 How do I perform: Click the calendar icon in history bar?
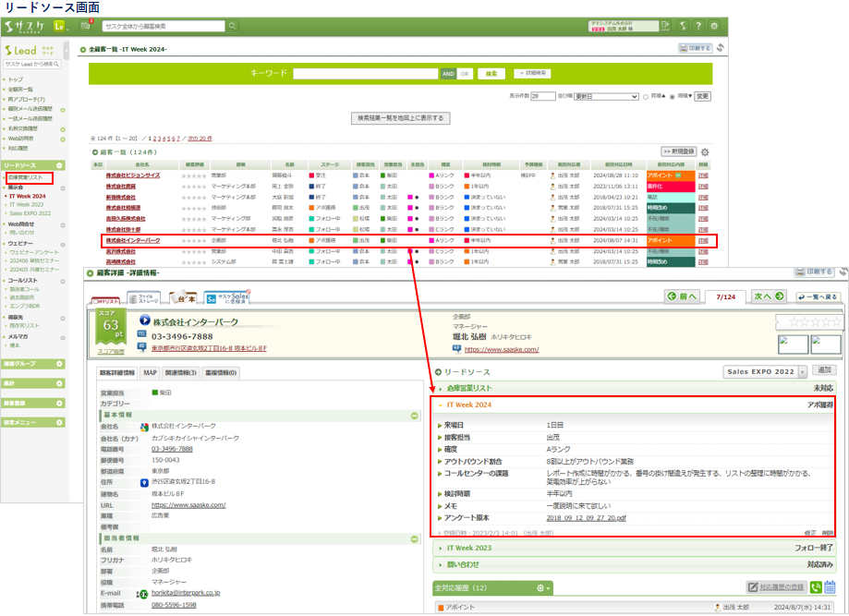click(x=830, y=586)
